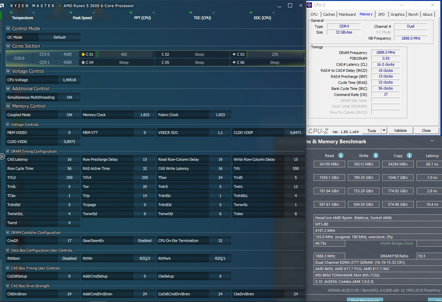
Task: Collapse the Cores Section header
Action: pyautogui.click(x=8, y=46)
